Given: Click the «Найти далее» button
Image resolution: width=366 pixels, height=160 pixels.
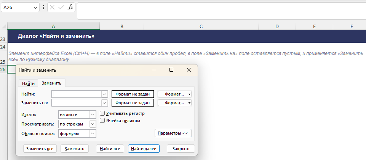Looking at the screenshot, I should (x=144, y=149).
